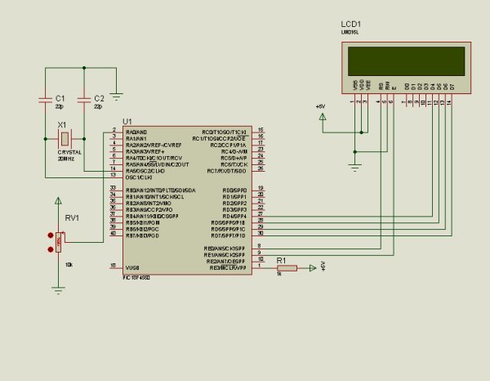
Task: Click the +5V terminal right of R1
Action: click(x=313, y=268)
